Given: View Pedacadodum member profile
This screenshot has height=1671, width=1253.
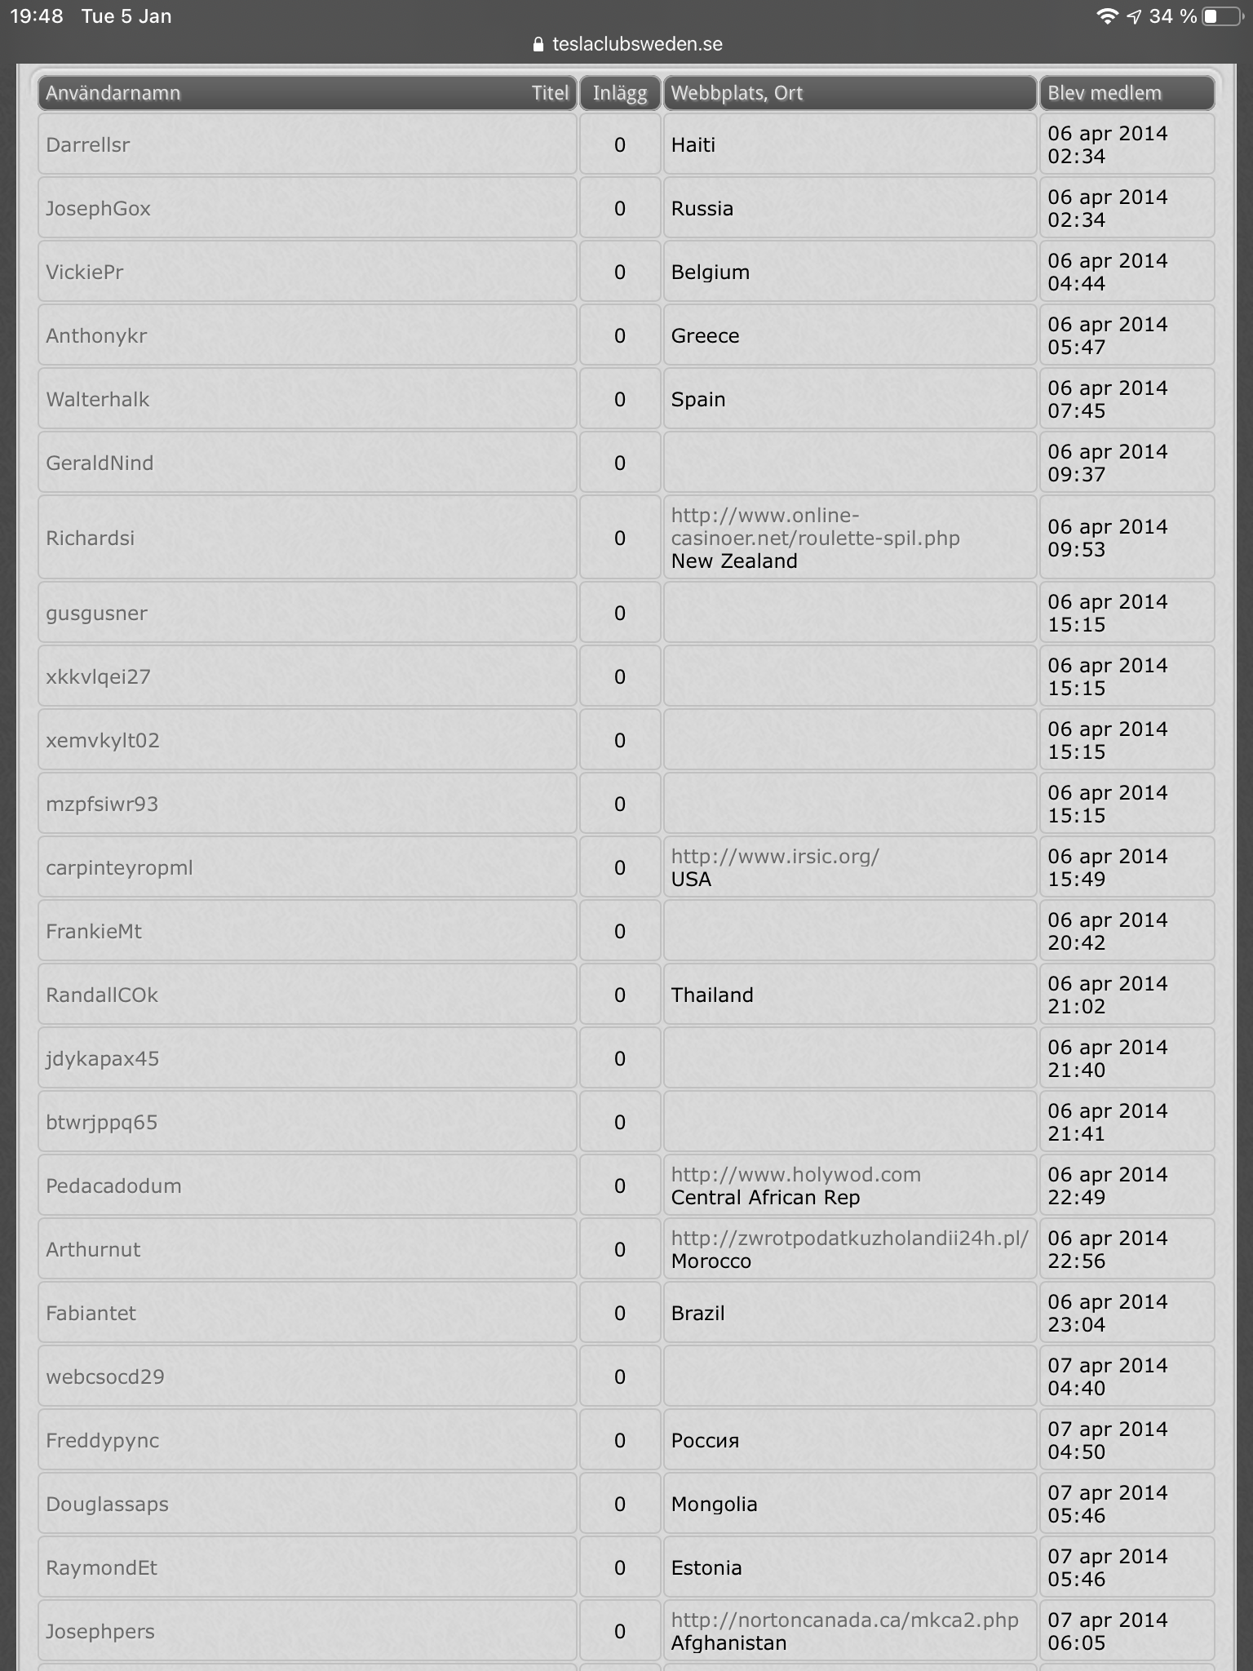Looking at the screenshot, I should point(113,1186).
